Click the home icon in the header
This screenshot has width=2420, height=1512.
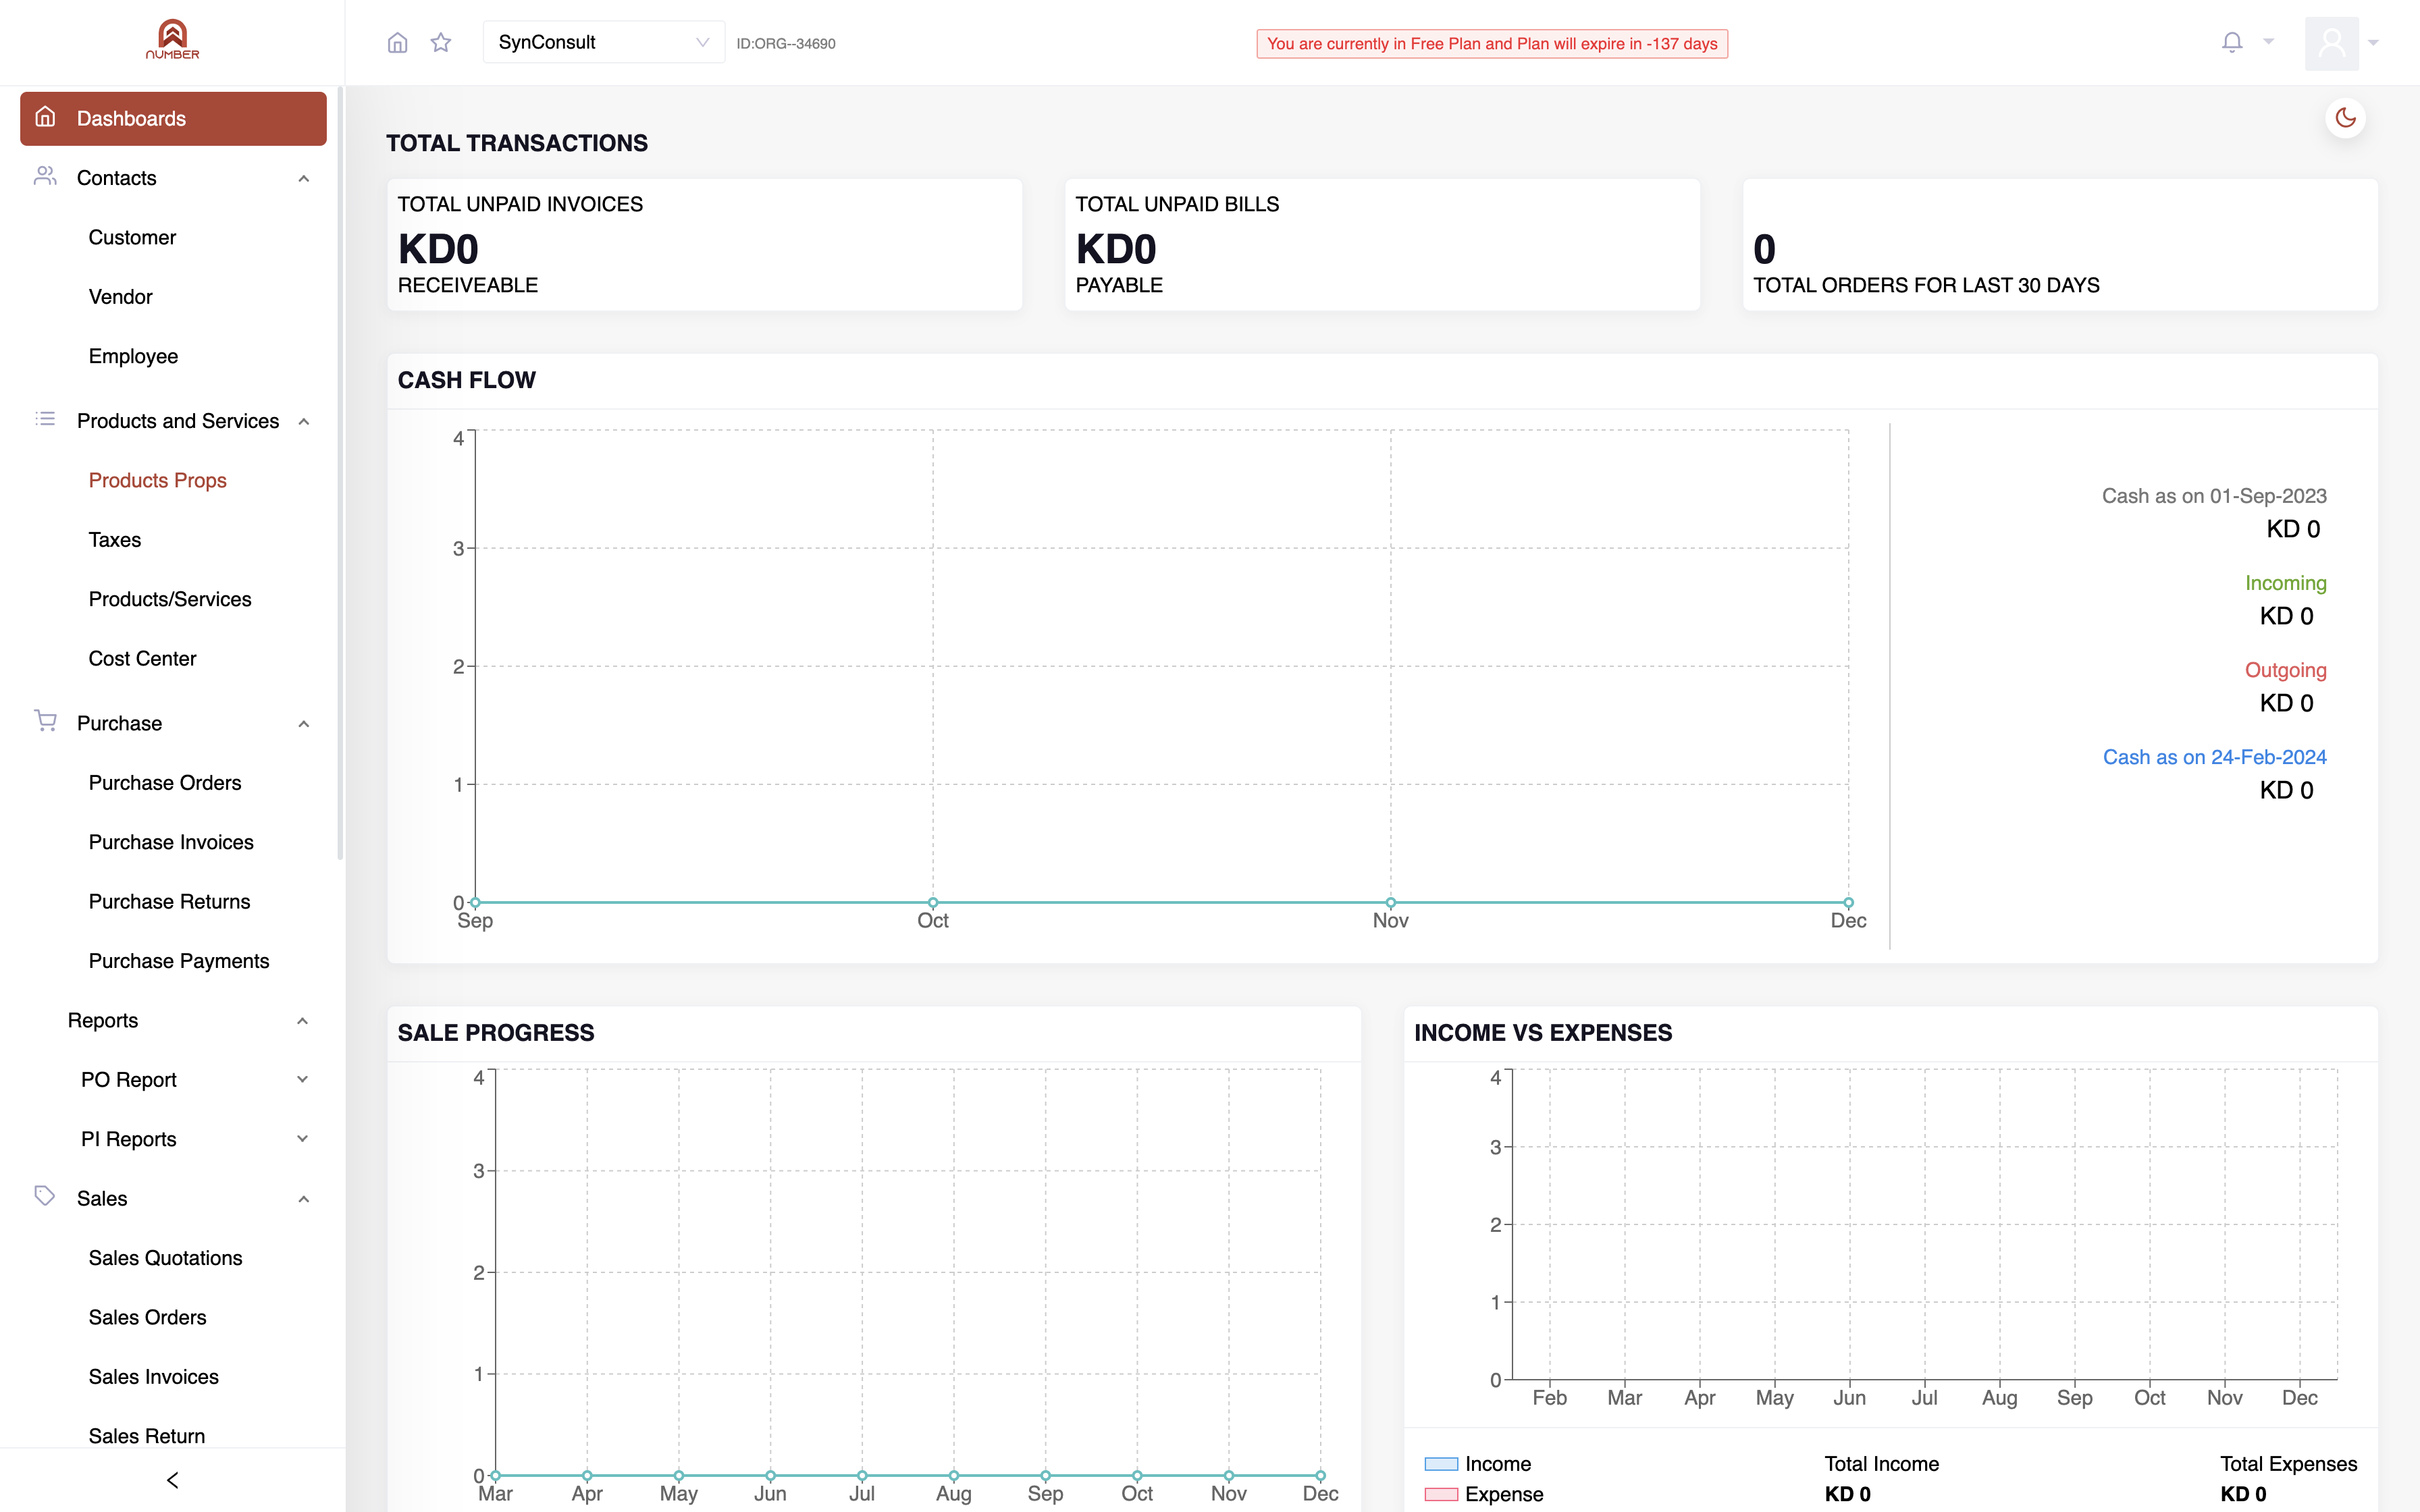point(397,42)
